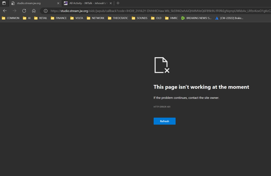Reload the page with the toolbar refresh icon
This screenshot has width=271, height=176.
point(24,11)
